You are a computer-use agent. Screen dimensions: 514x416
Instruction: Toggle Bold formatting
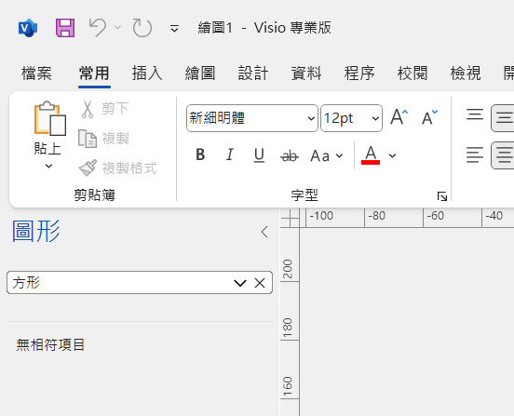[200, 154]
